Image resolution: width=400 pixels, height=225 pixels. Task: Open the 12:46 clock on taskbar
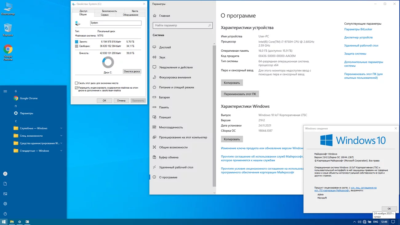[x=384, y=222]
